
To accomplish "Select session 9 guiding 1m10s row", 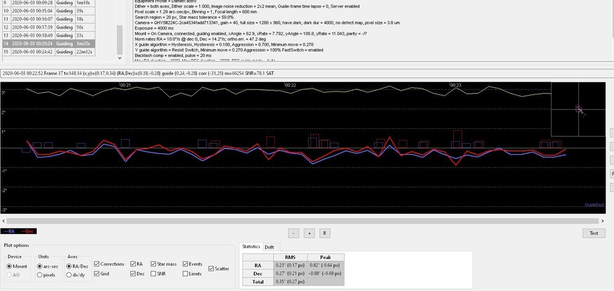I will pos(48,2).
